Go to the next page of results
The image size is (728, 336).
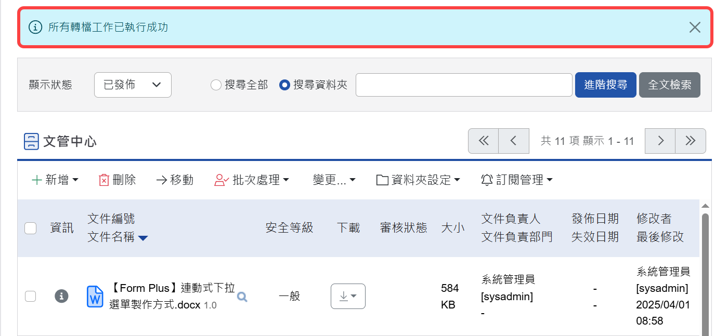tap(660, 141)
